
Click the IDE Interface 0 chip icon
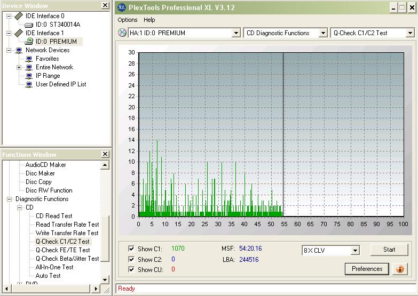point(18,16)
